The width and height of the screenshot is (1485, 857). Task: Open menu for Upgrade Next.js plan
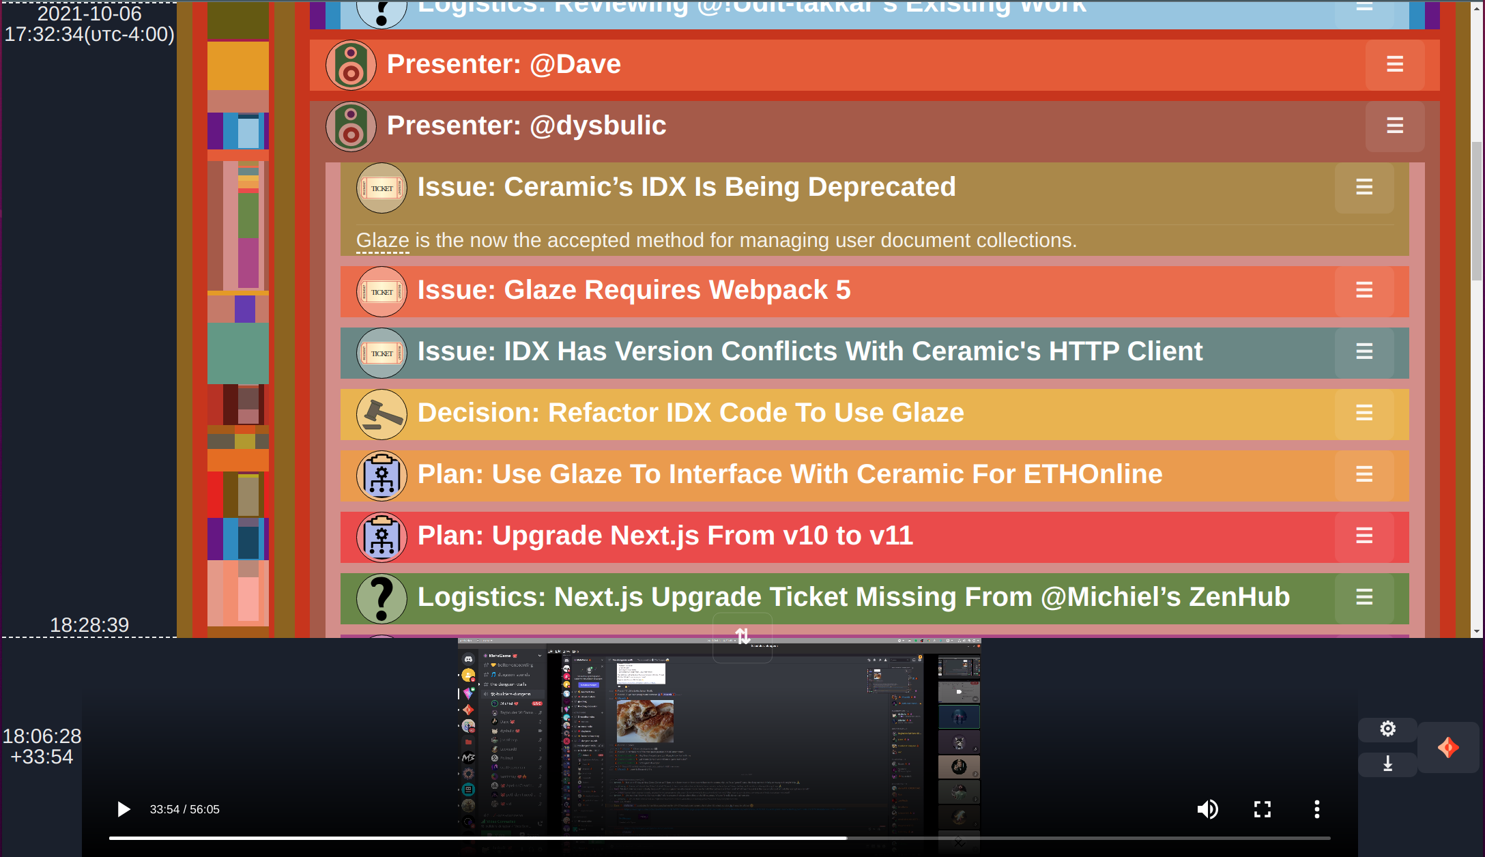[1364, 536]
